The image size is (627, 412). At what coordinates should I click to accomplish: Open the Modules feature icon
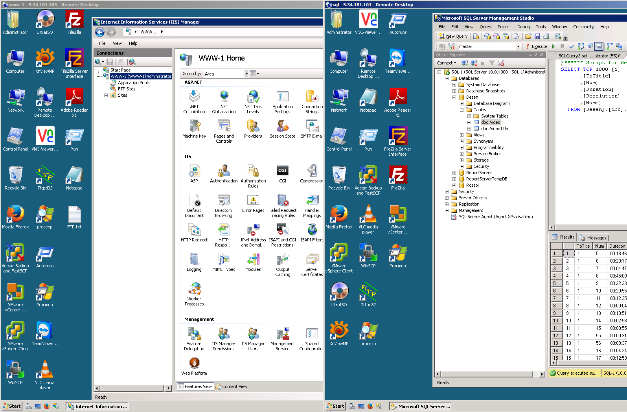pos(253,262)
